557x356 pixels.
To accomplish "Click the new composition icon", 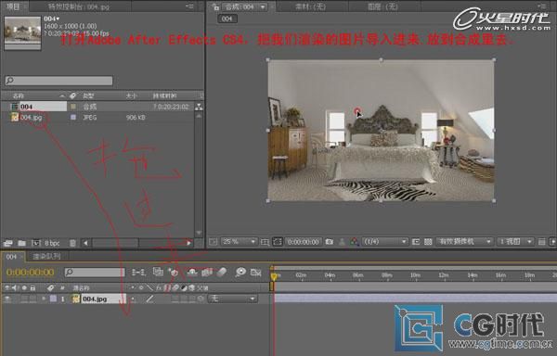I will coord(36,243).
